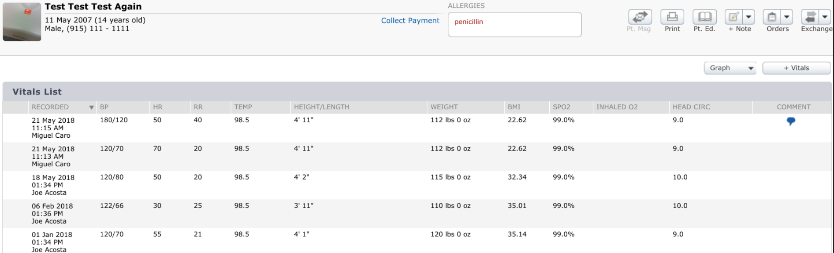Screen dimensions: 834x253
Task: Click the + Note pencil icon
Action: (x=734, y=17)
